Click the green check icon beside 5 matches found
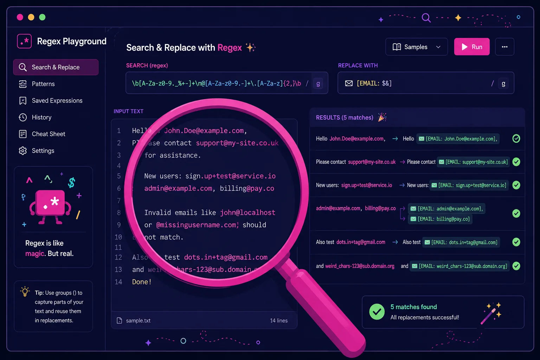Image resolution: width=540 pixels, height=360 pixels. point(377,312)
